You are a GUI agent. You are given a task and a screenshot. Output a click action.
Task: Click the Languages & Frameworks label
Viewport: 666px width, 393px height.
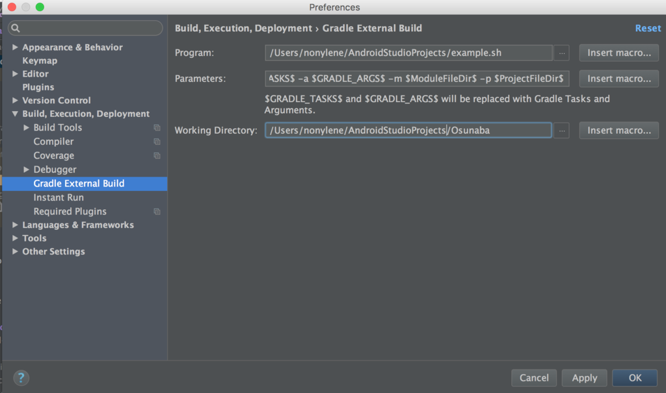tap(78, 225)
